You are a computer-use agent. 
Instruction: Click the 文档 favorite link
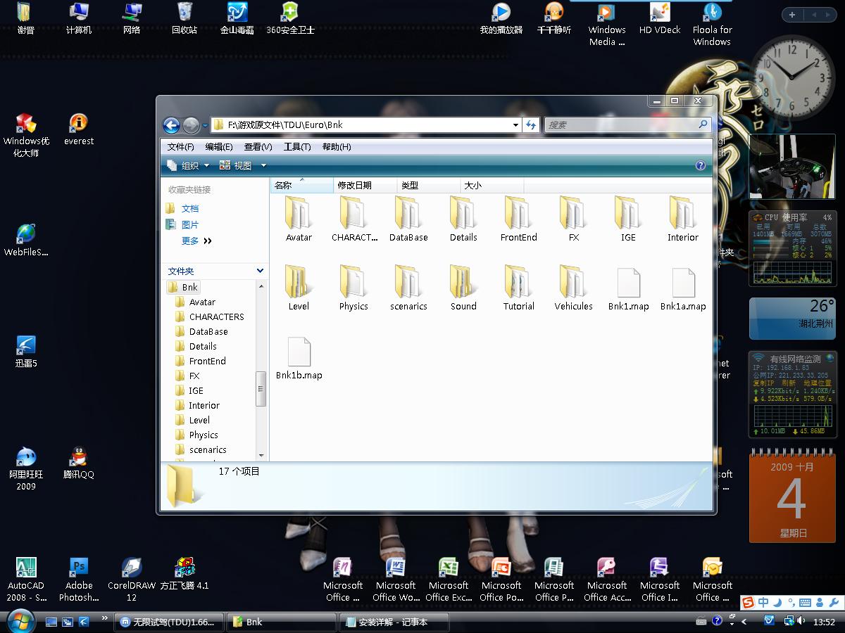point(190,209)
